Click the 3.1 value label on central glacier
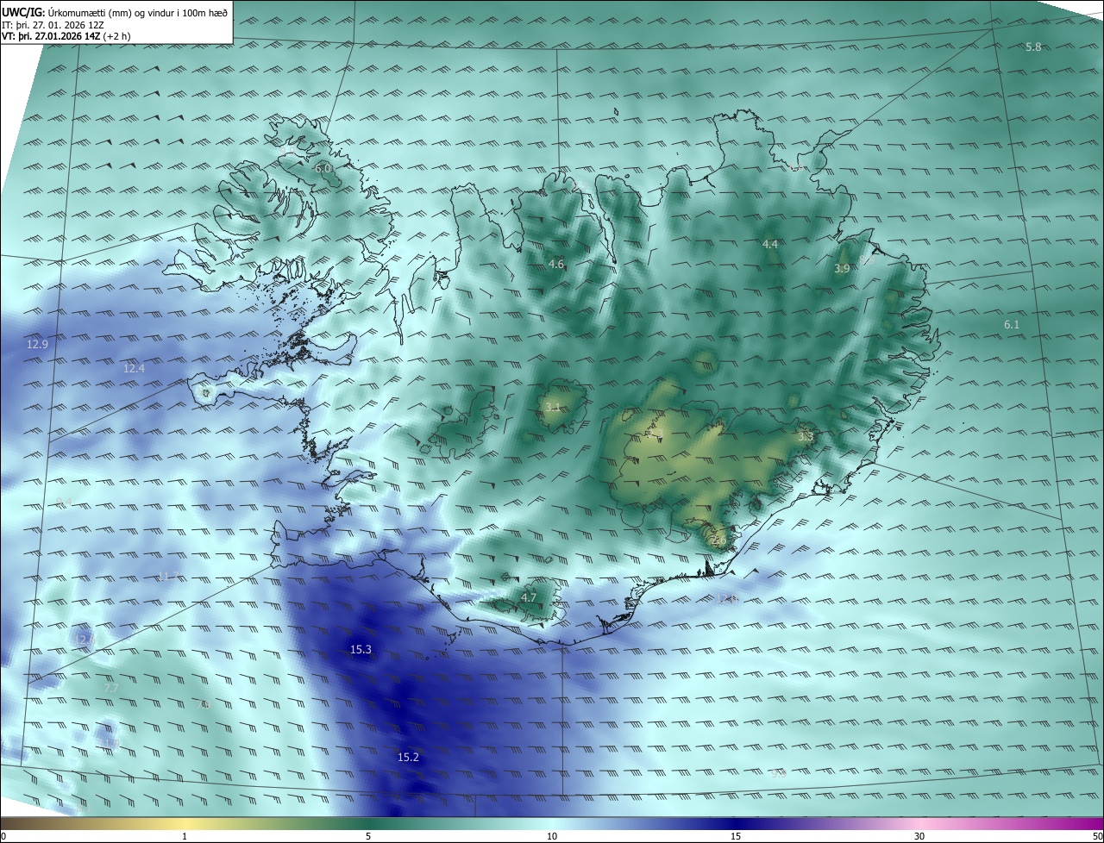Image resolution: width=1104 pixels, height=843 pixels. 553,407
